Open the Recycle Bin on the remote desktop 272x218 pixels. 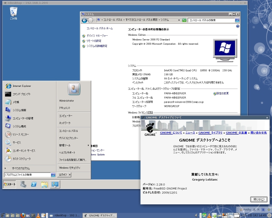tap(14, 13)
